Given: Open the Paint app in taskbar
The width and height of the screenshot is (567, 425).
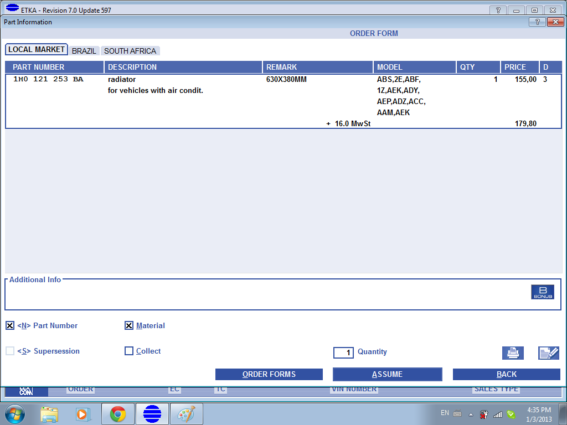Looking at the screenshot, I should 186,413.
